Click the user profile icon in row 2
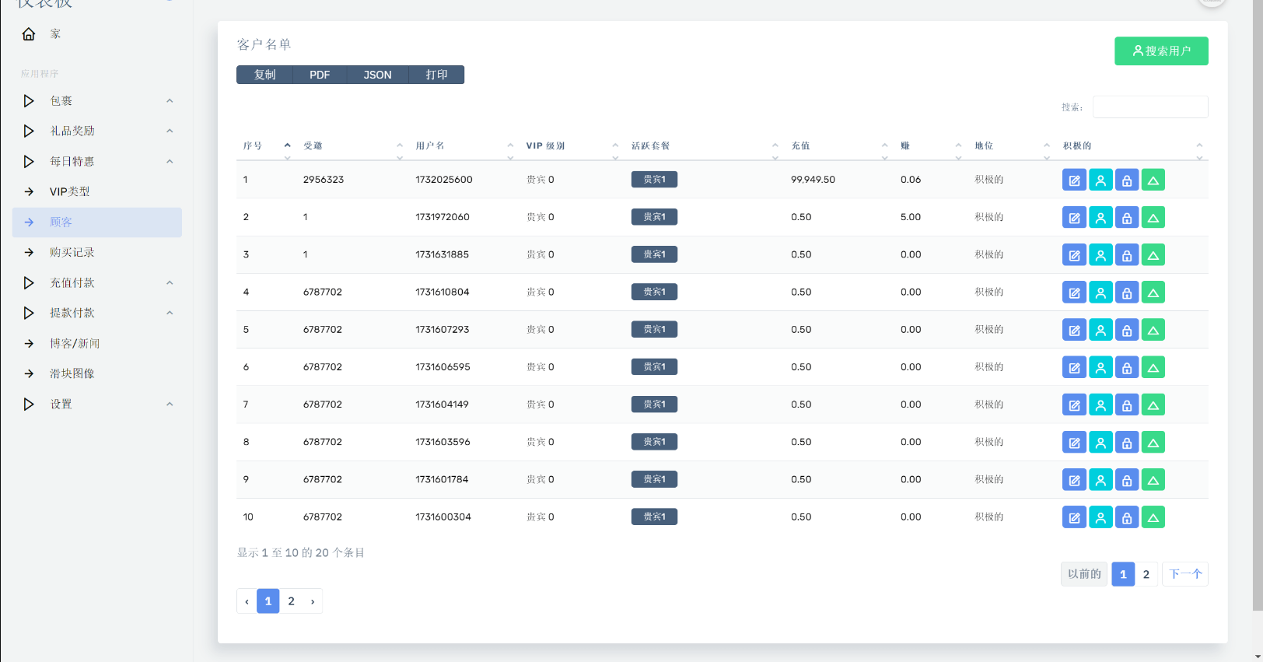Image resolution: width=1263 pixels, height=662 pixels. (1100, 218)
